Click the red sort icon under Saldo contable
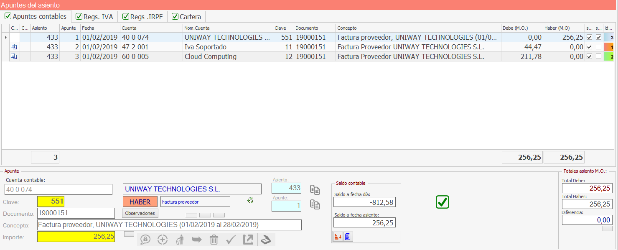 coord(338,237)
